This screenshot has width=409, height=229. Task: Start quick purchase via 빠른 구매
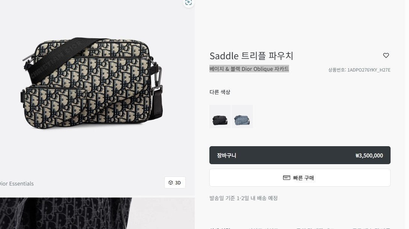(x=300, y=178)
